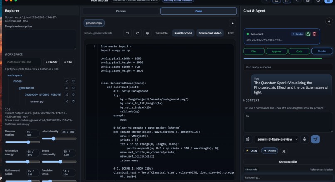Screen dimensions: 335x182
Task: Select the generated.py file tab
Action: pos(94,23)
